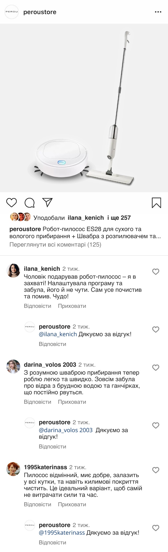Hide ilana_kenich's comment

[72, 306]
